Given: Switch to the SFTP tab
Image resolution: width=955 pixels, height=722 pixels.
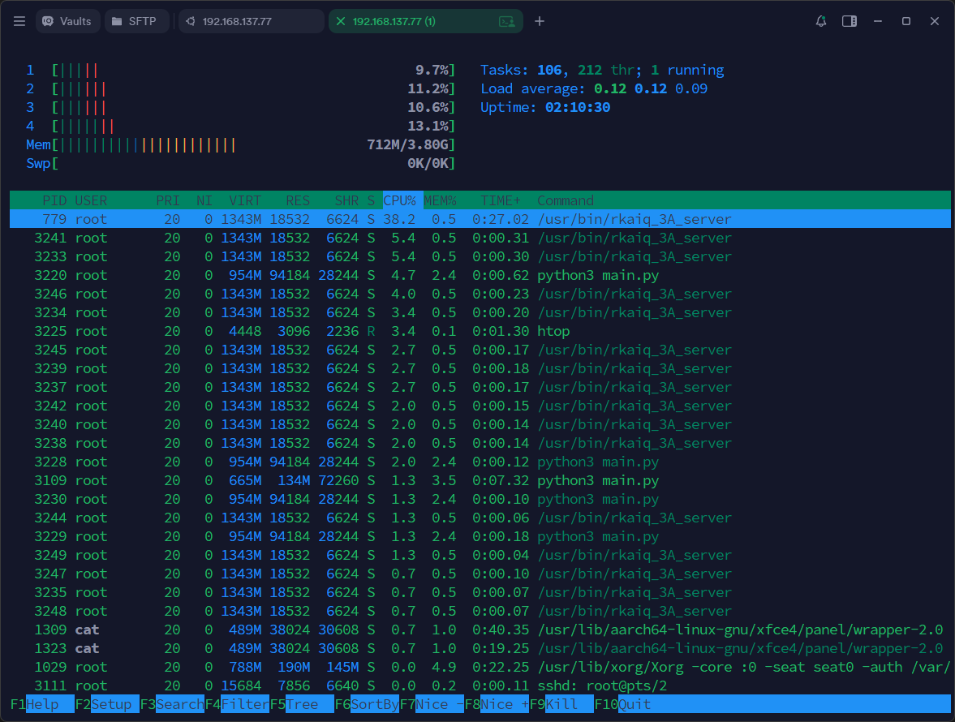Looking at the screenshot, I should point(136,21).
